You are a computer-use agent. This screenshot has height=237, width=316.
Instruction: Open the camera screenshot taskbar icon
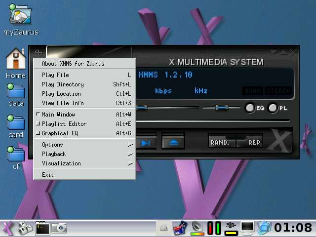(x=59, y=228)
